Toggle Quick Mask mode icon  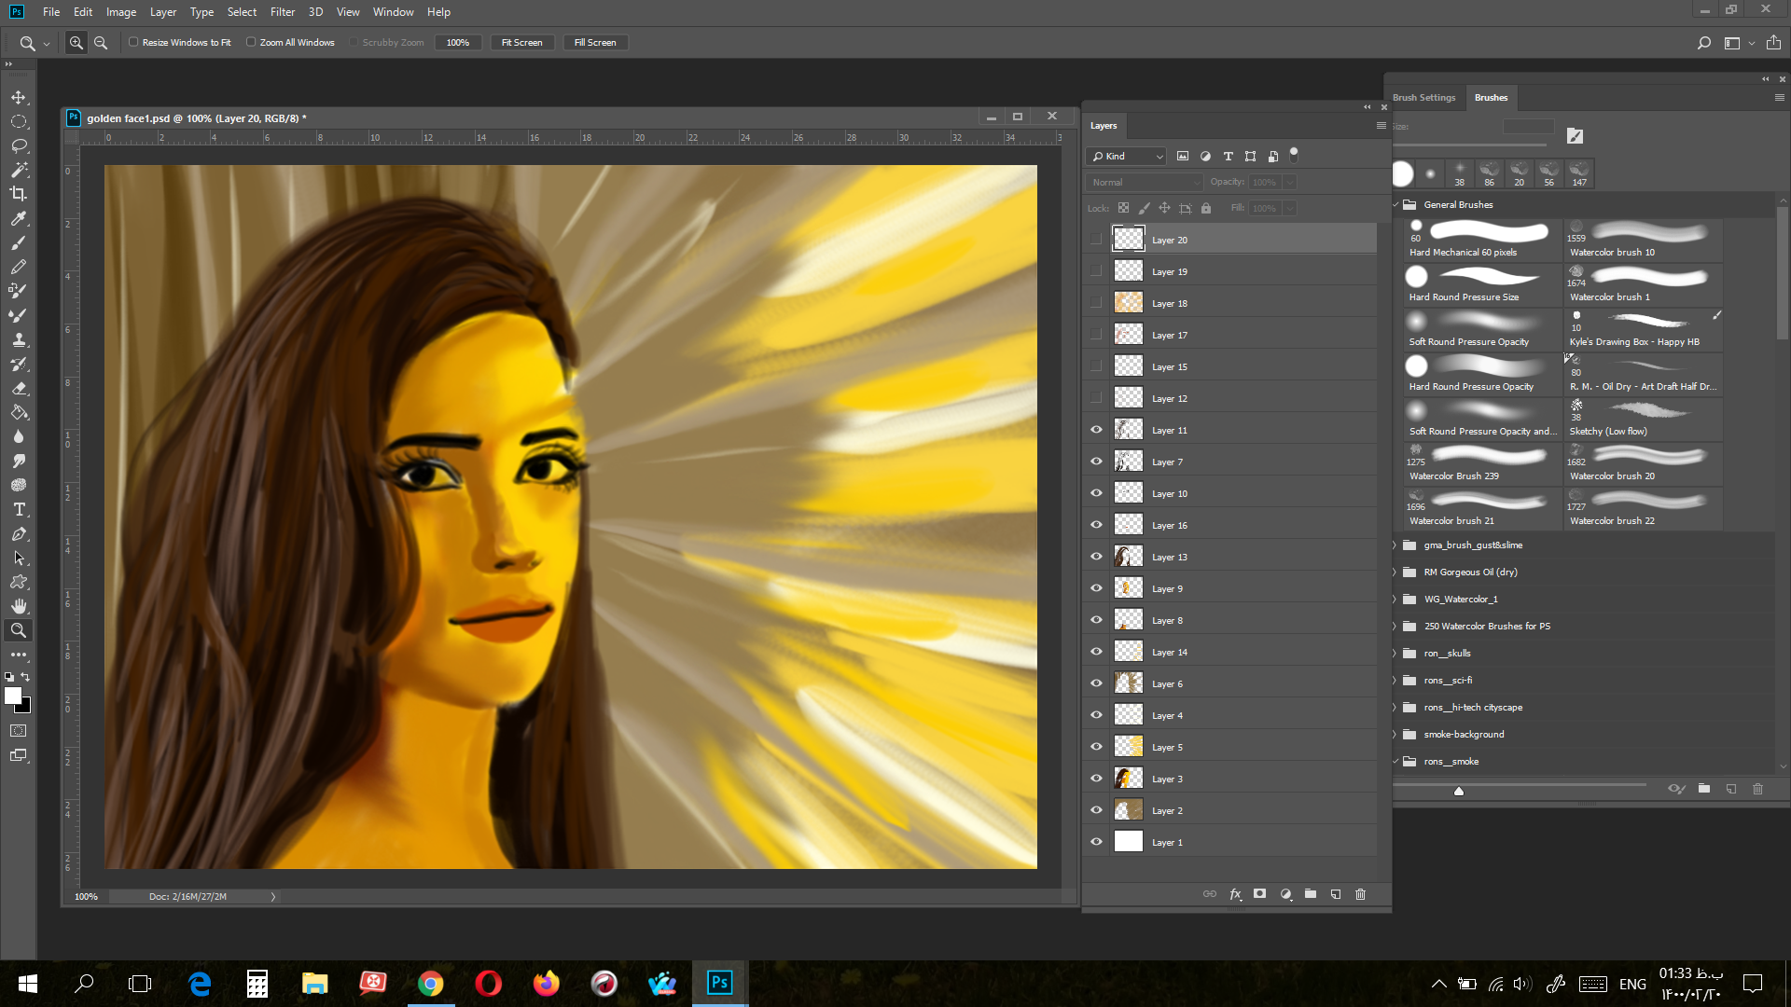tap(19, 730)
